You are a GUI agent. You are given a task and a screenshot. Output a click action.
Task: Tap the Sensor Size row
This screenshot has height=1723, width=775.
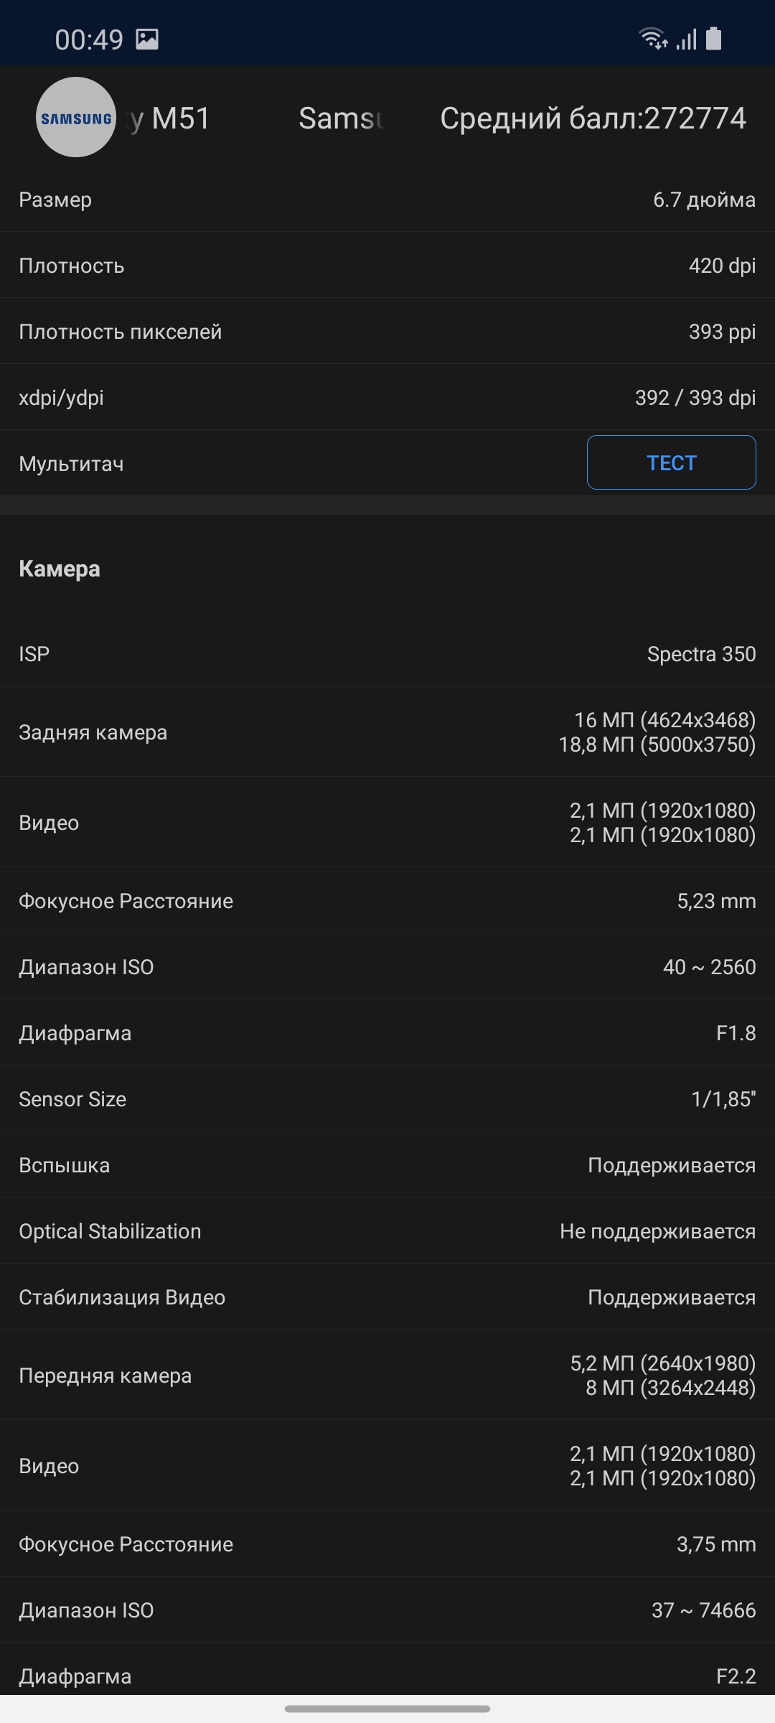pyautogui.click(x=387, y=1099)
